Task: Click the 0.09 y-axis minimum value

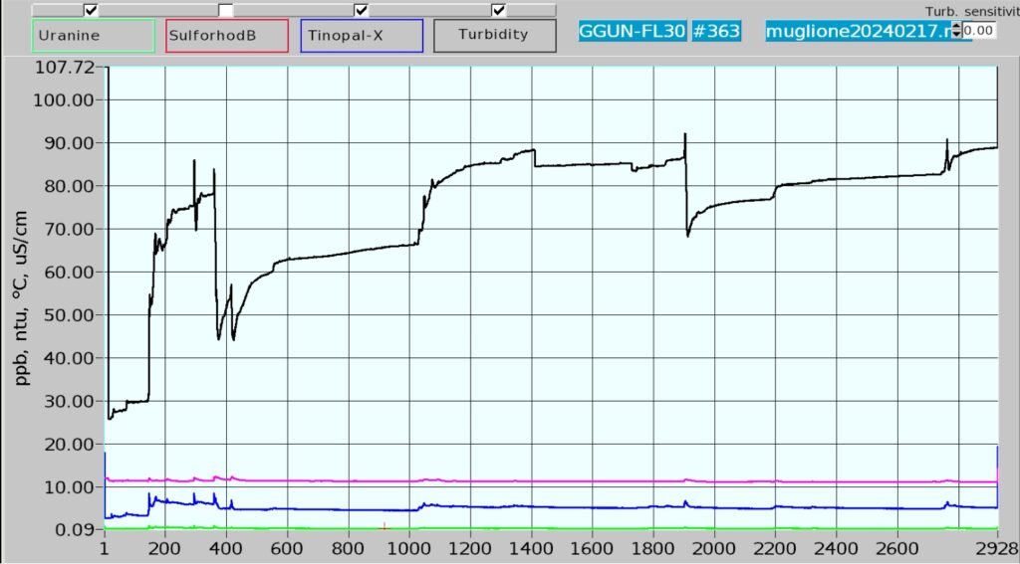Action: coord(76,530)
